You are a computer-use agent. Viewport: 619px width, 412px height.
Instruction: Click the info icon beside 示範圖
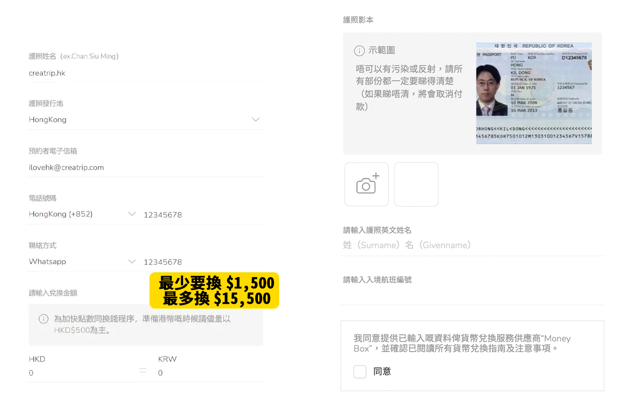point(360,50)
